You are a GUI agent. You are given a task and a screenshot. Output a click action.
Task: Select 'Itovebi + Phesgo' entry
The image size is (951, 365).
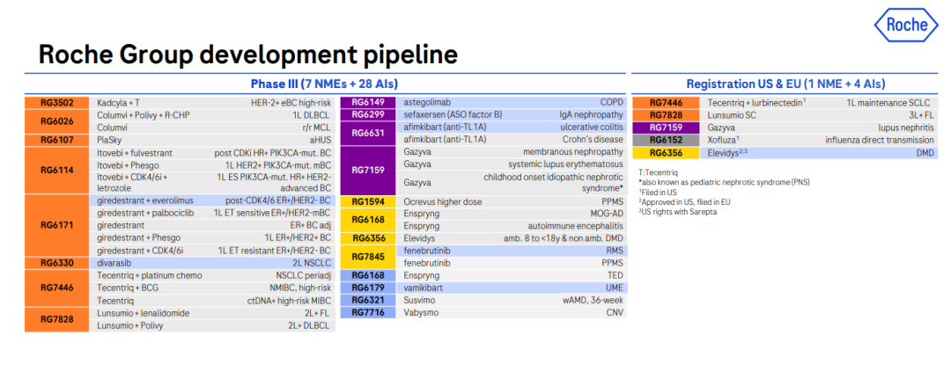(127, 164)
